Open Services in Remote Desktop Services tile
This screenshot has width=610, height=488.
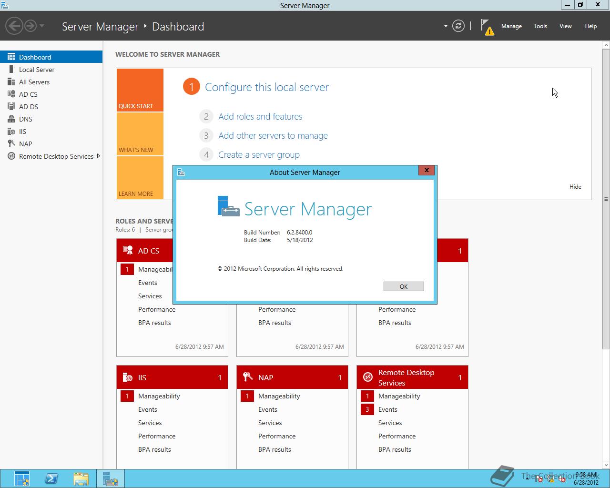(x=390, y=423)
